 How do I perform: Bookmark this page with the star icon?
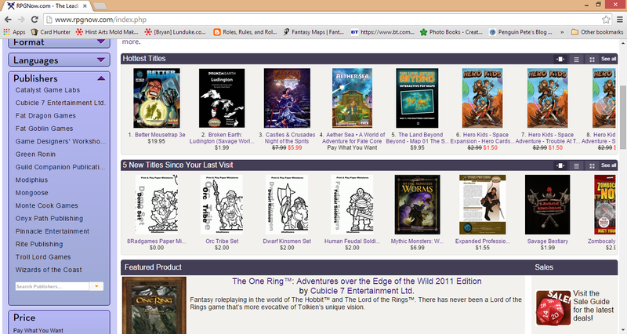click(x=606, y=19)
